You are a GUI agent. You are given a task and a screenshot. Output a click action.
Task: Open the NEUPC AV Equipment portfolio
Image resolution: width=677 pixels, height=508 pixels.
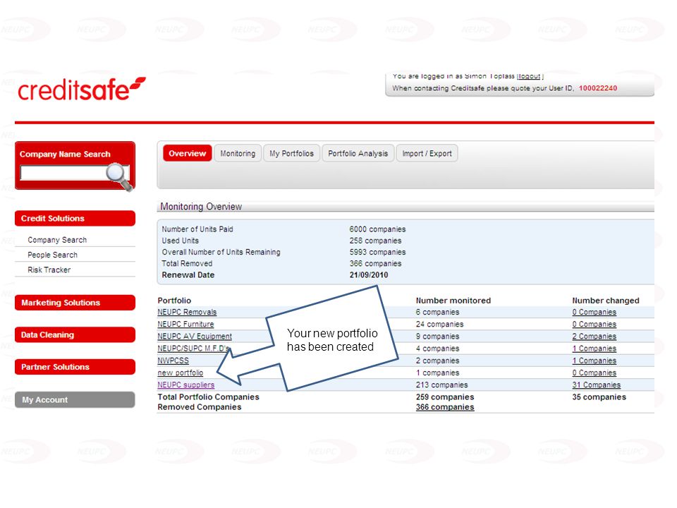click(195, 336)
